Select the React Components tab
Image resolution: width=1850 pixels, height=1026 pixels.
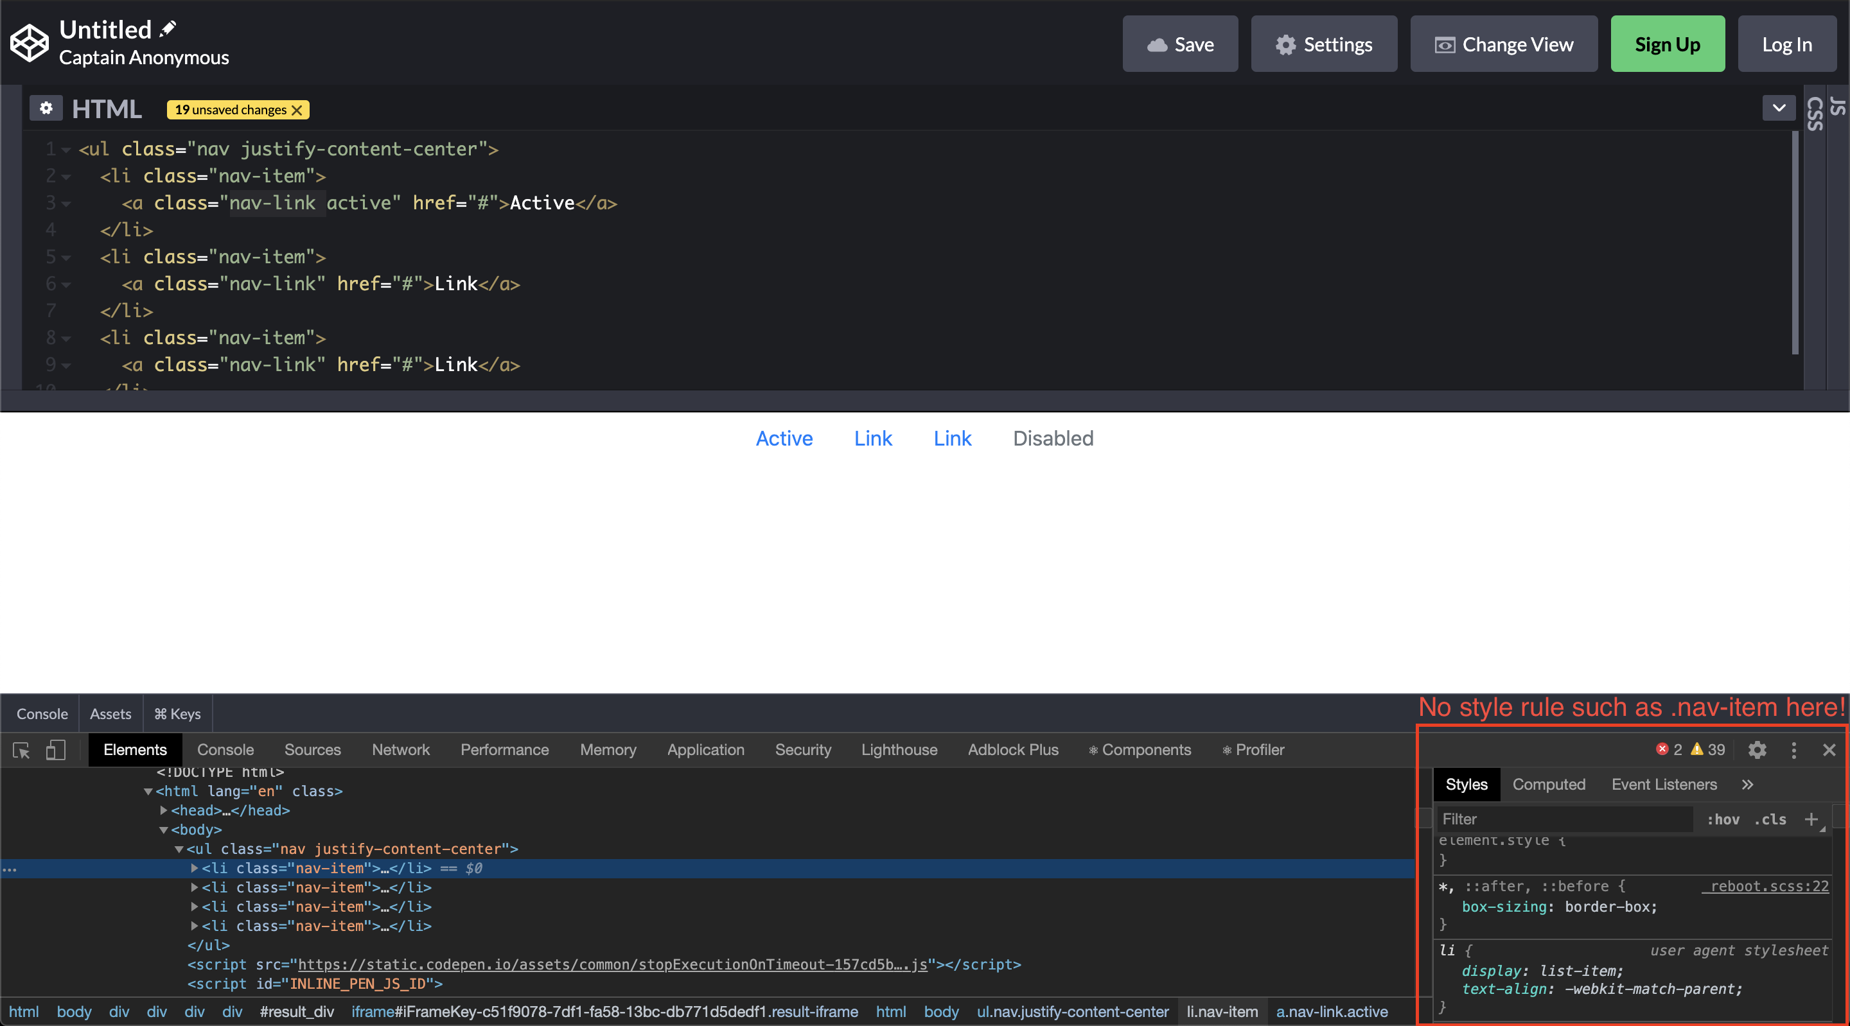(1139, 749)
